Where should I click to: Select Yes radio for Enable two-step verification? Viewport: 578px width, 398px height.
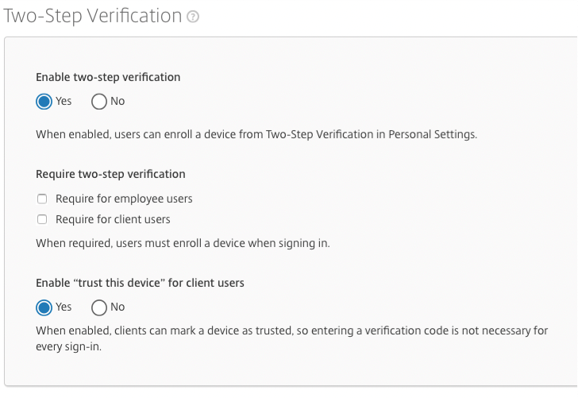pos(44,102)
